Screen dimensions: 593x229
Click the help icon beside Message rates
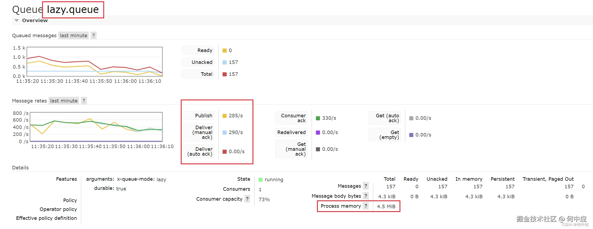[84, 101]
